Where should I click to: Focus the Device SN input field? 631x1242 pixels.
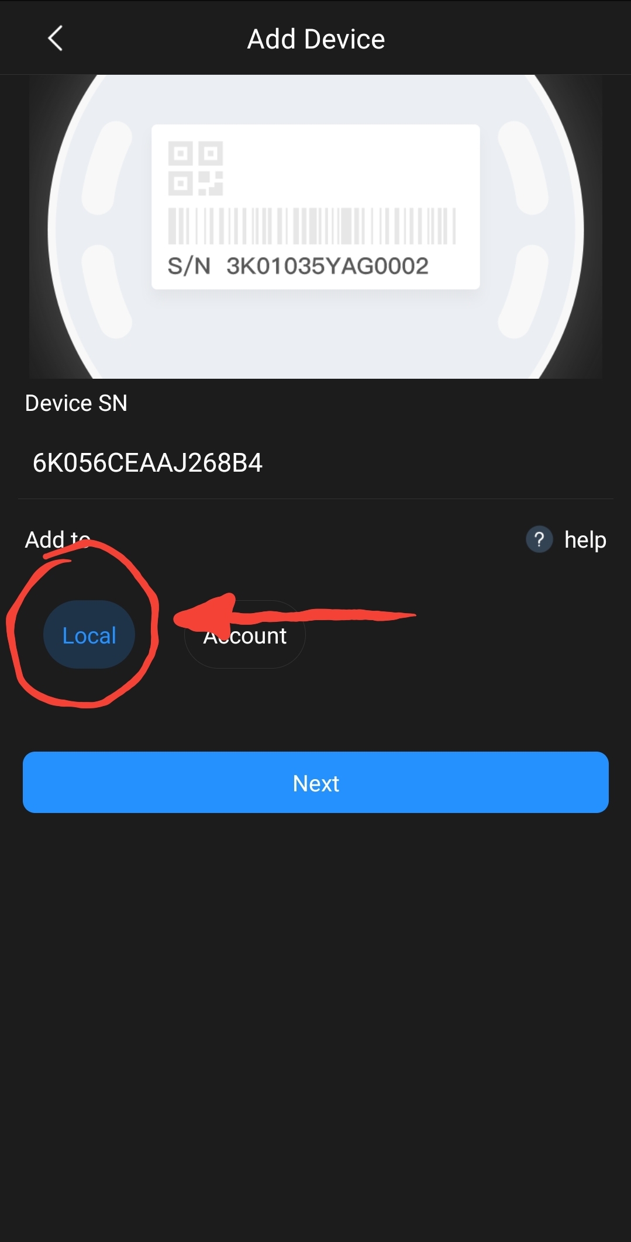pyautogui.click(x=316, y=463)
